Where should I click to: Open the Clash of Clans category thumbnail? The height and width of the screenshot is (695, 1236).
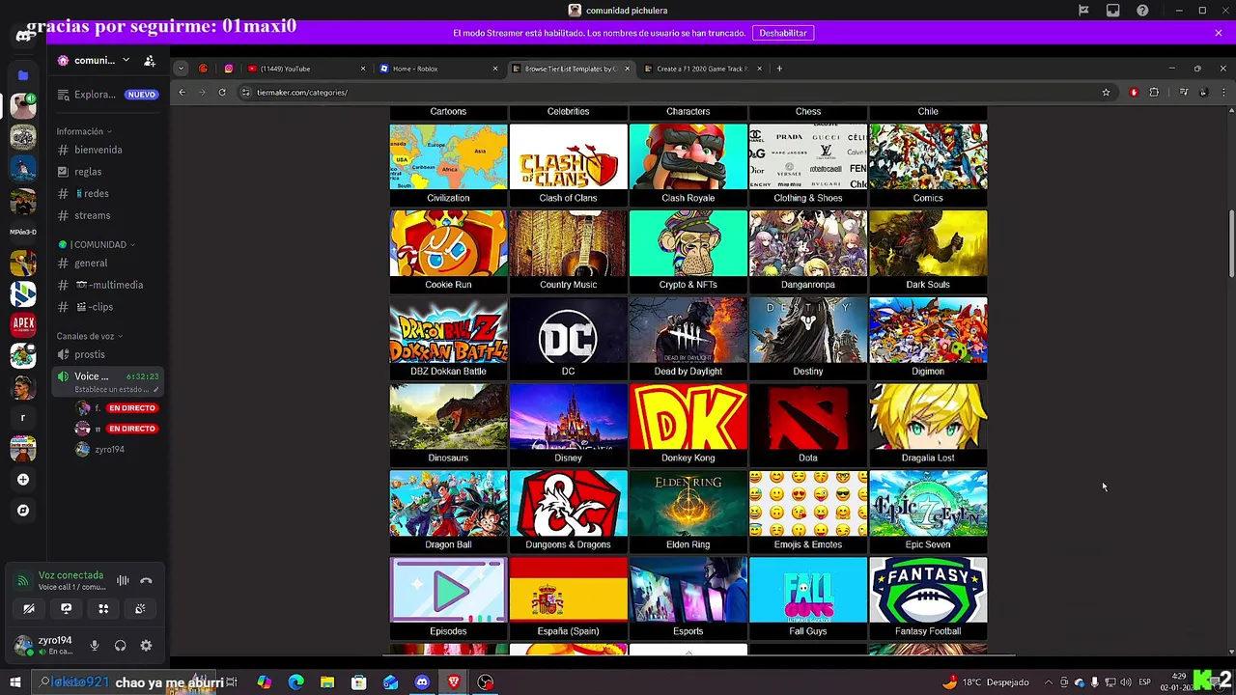click(568, 165)
